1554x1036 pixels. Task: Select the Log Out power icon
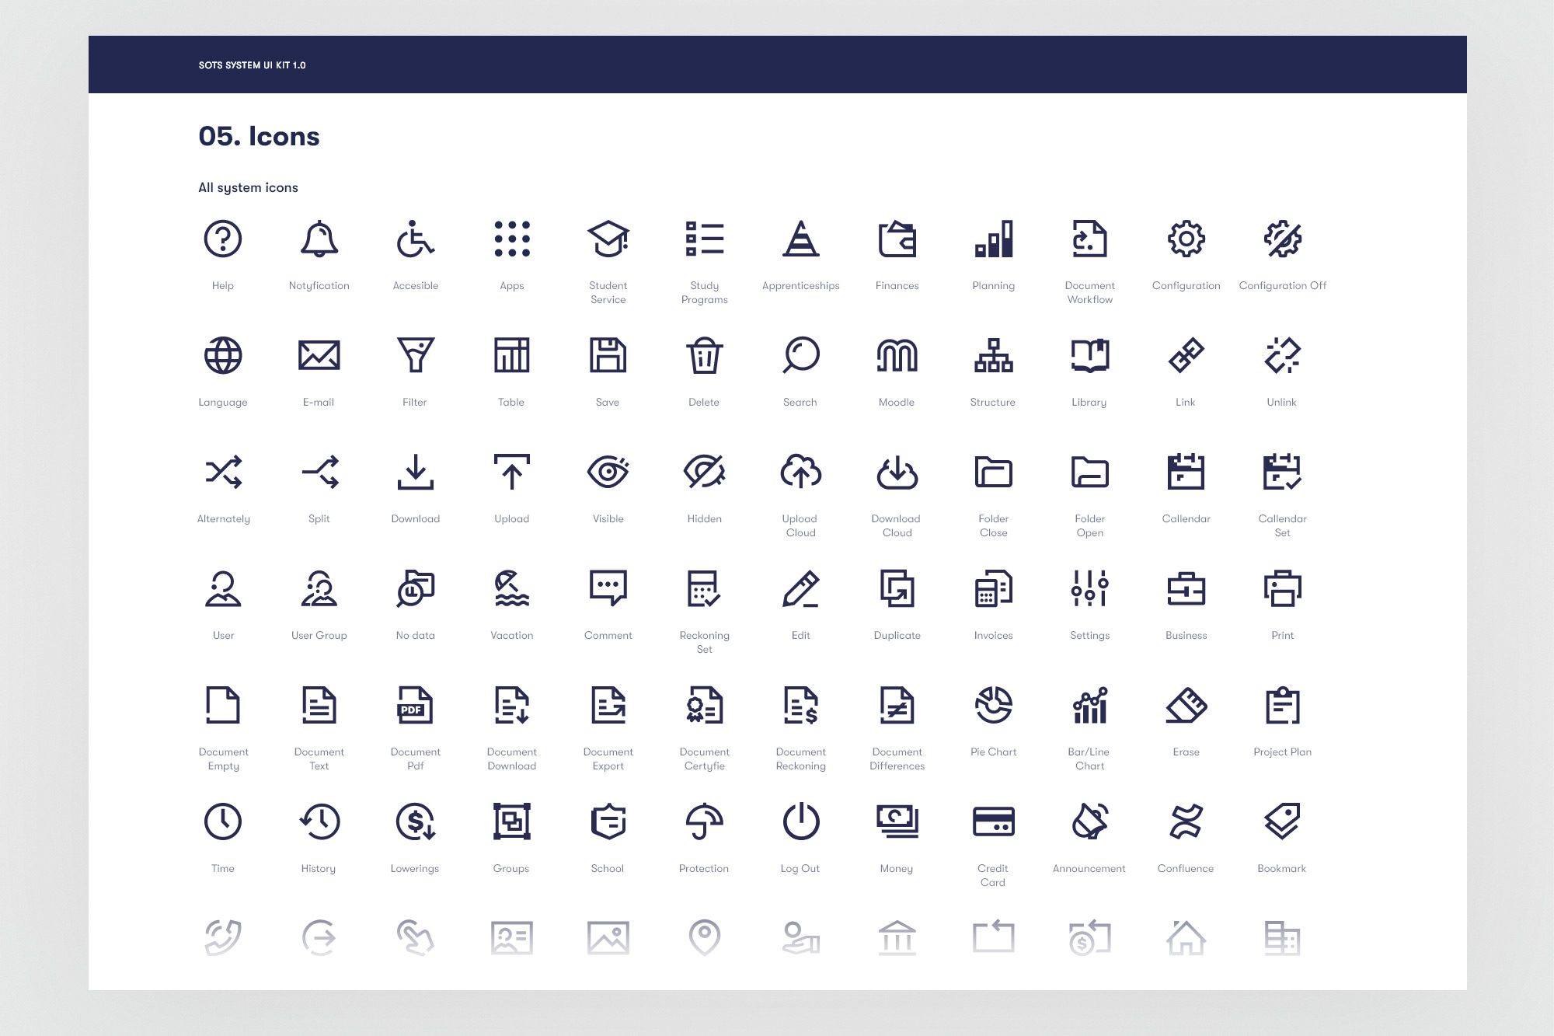(x=800, y=821)
